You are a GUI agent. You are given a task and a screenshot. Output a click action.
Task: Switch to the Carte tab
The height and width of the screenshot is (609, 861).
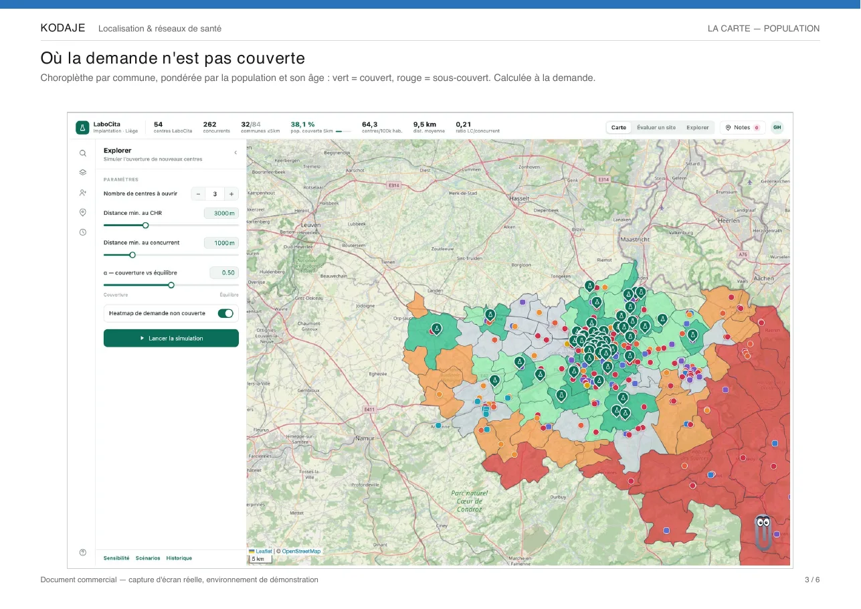619,127
